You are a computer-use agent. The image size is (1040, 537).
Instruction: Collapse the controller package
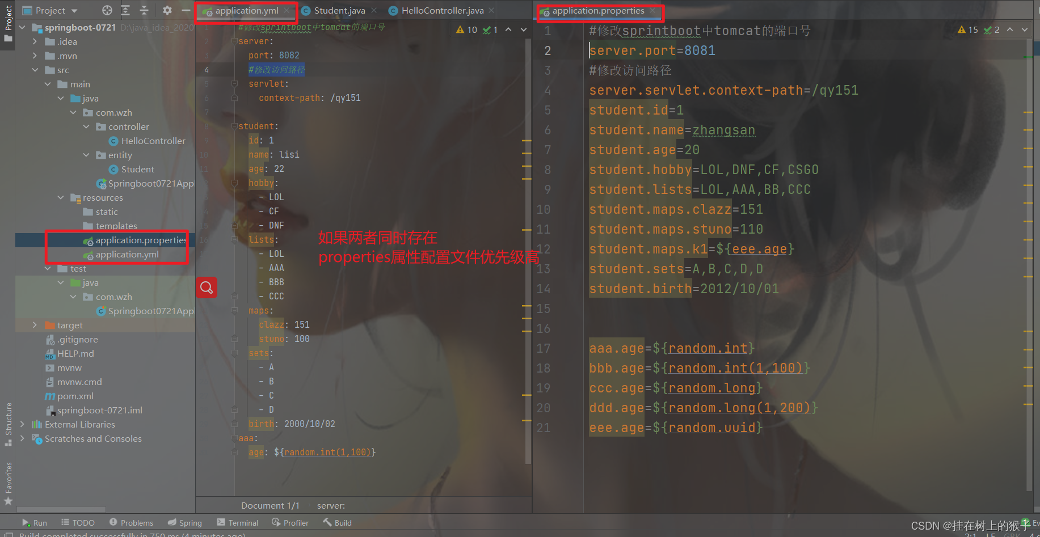tap(86, 126)
